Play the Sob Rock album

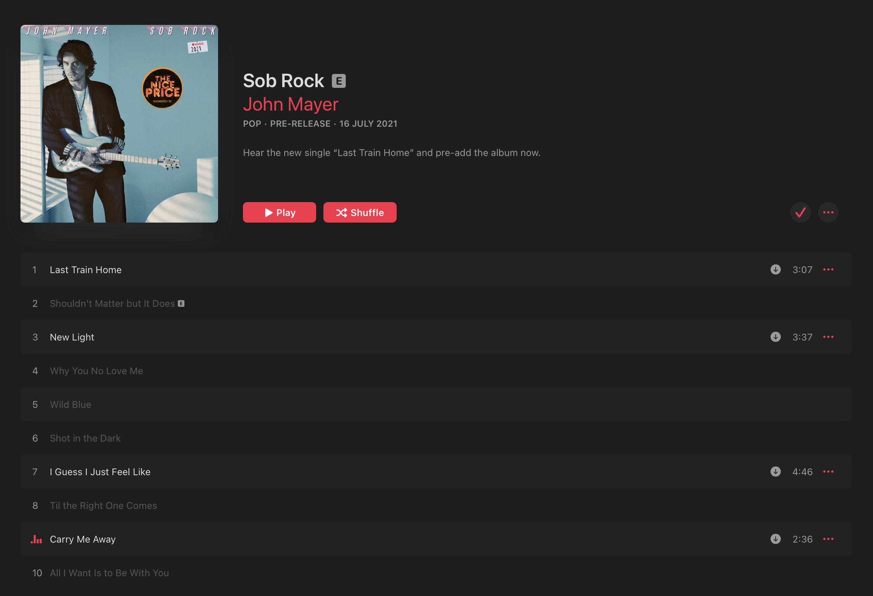click(280, 212)
